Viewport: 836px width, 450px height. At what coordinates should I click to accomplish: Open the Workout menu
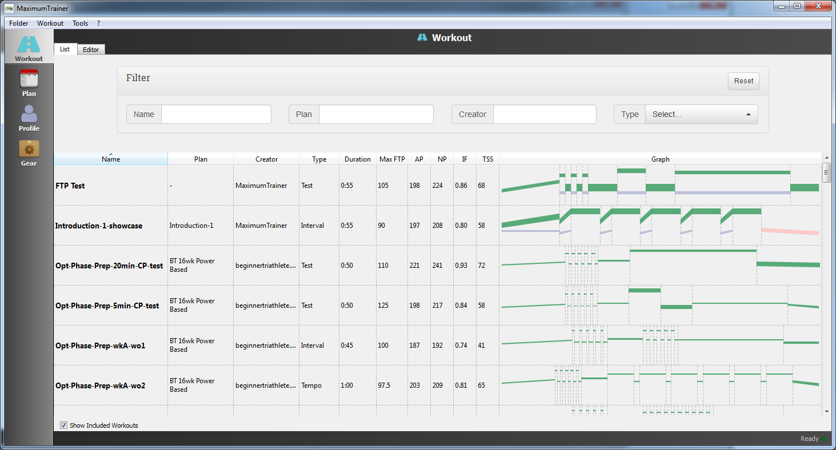click(x=50, y=23)
